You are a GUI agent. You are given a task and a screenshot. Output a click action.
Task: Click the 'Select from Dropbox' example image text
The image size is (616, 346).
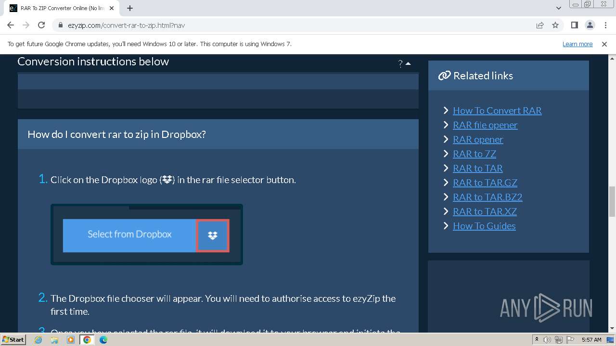pyautogui.click(x=129, y=234)
